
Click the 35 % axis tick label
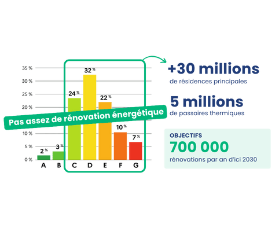click(x=27, y=68)
